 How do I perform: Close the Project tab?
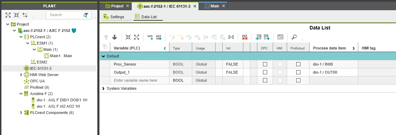coord(127,6)
